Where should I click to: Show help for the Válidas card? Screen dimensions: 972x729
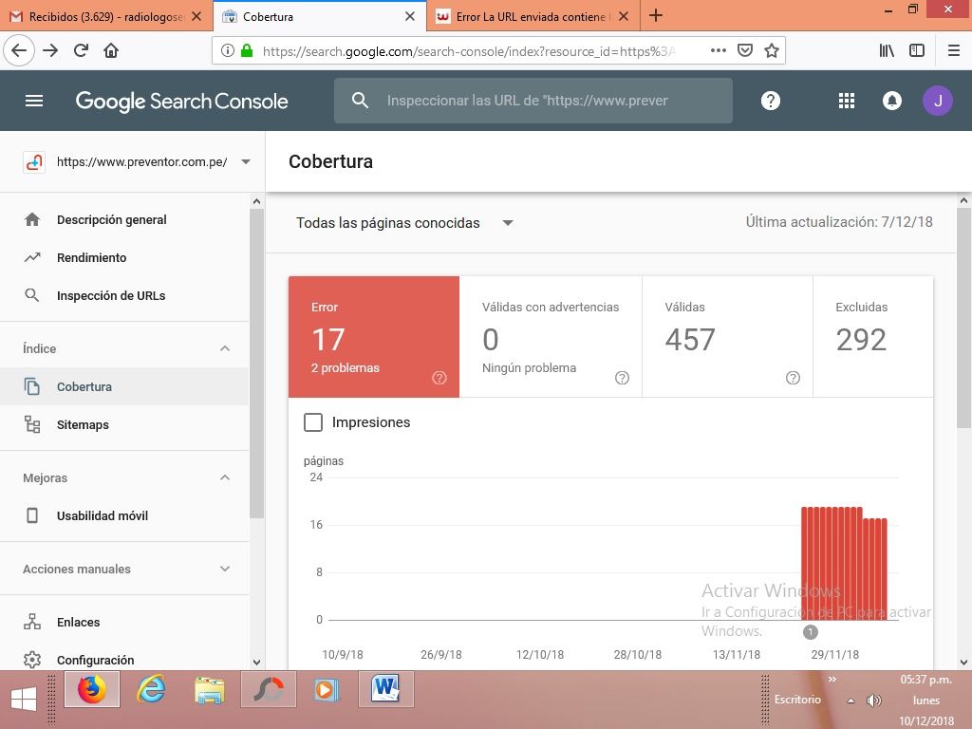point(793,378)
